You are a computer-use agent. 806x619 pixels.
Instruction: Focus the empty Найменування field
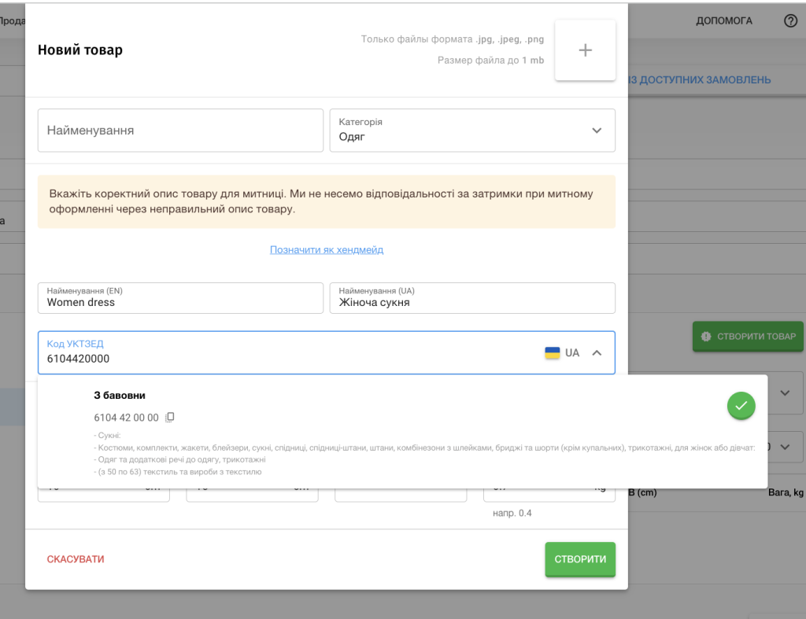(x=180, y=131)
